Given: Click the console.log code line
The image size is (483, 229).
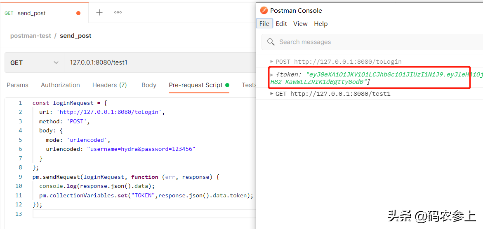Looking at the screenshot, I should (97, 186).
